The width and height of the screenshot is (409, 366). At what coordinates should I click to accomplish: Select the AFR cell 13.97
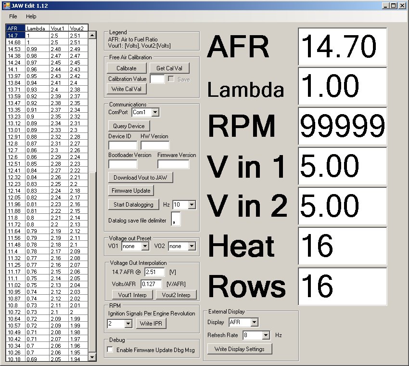point(15,76)
